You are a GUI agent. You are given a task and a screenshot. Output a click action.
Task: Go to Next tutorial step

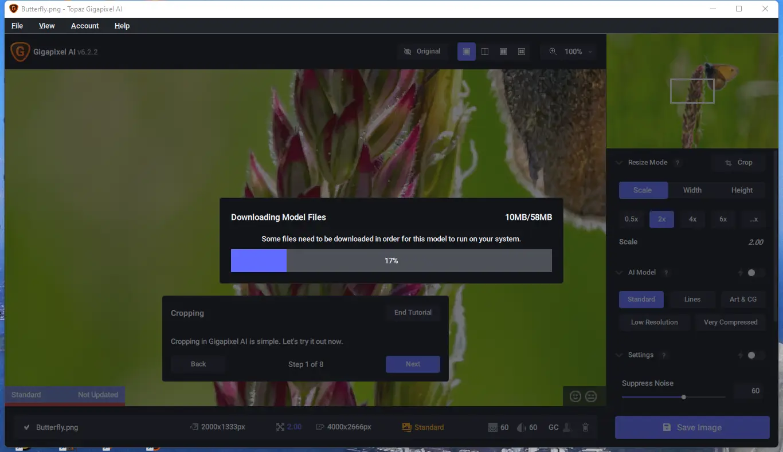tap(413, 364)
